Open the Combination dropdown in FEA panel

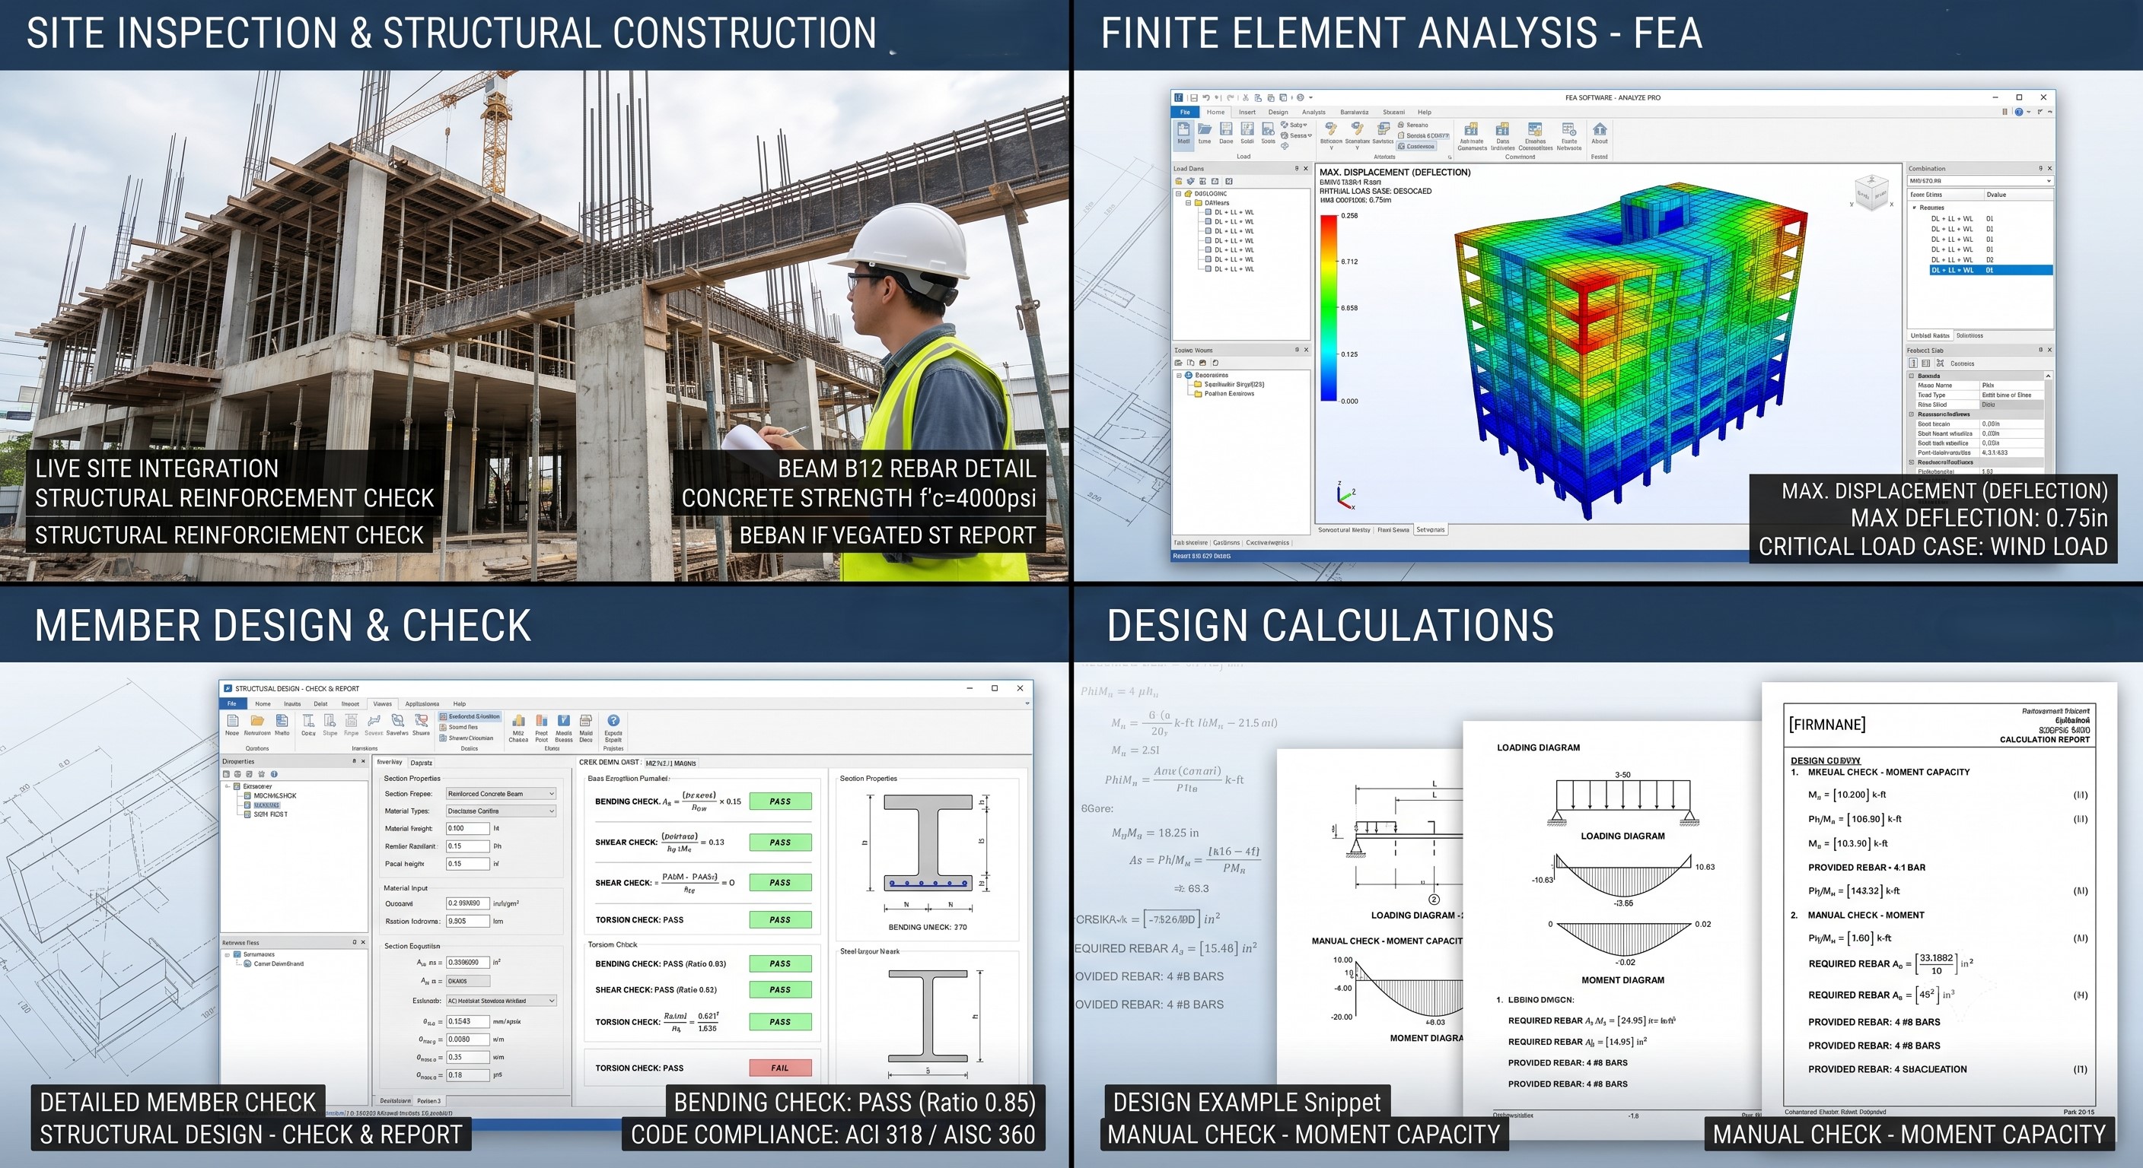click(x=1980, y=181)
